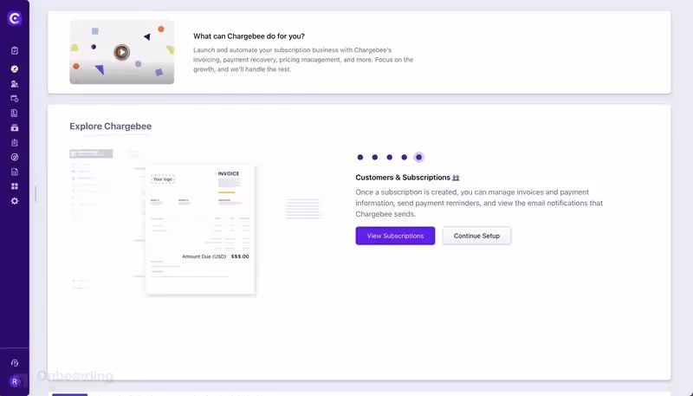Viewport: 693px width, 396px height.
Task: Click the View Subscriptions button
Action: (x=395, y=236)
